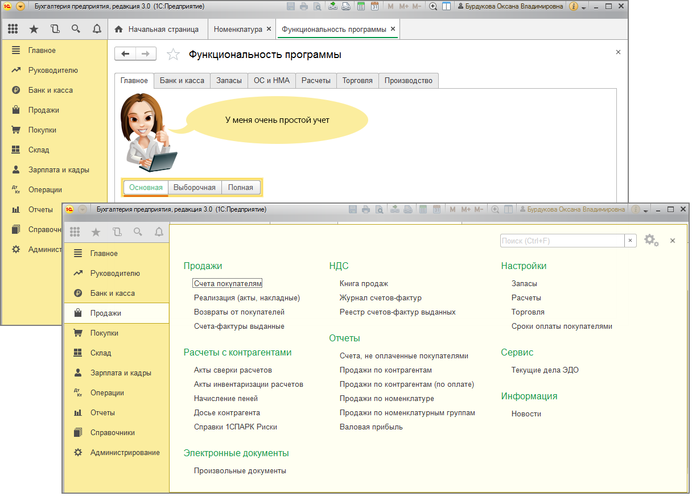The width and height of the screenshot is (692, 496).
Task: Open Favorites star in front window
Action: pos(96,232)
